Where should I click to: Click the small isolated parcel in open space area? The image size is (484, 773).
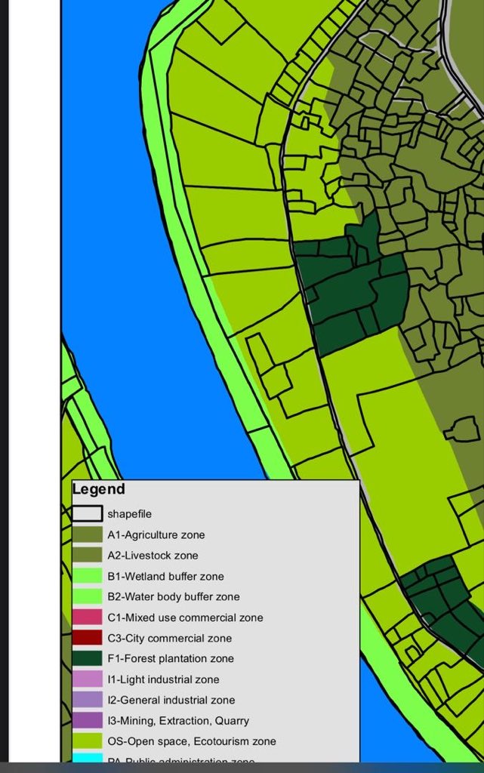tap(461, 428)
